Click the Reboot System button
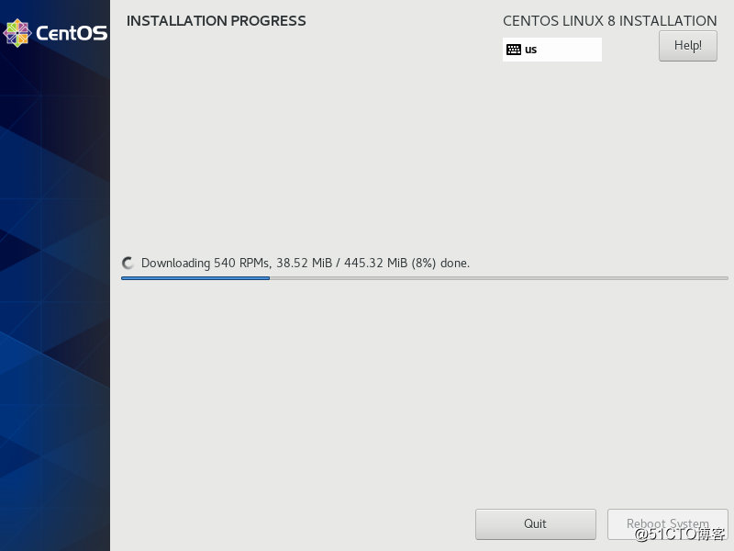Screen dimensions: 734x551 coord(668,523)
